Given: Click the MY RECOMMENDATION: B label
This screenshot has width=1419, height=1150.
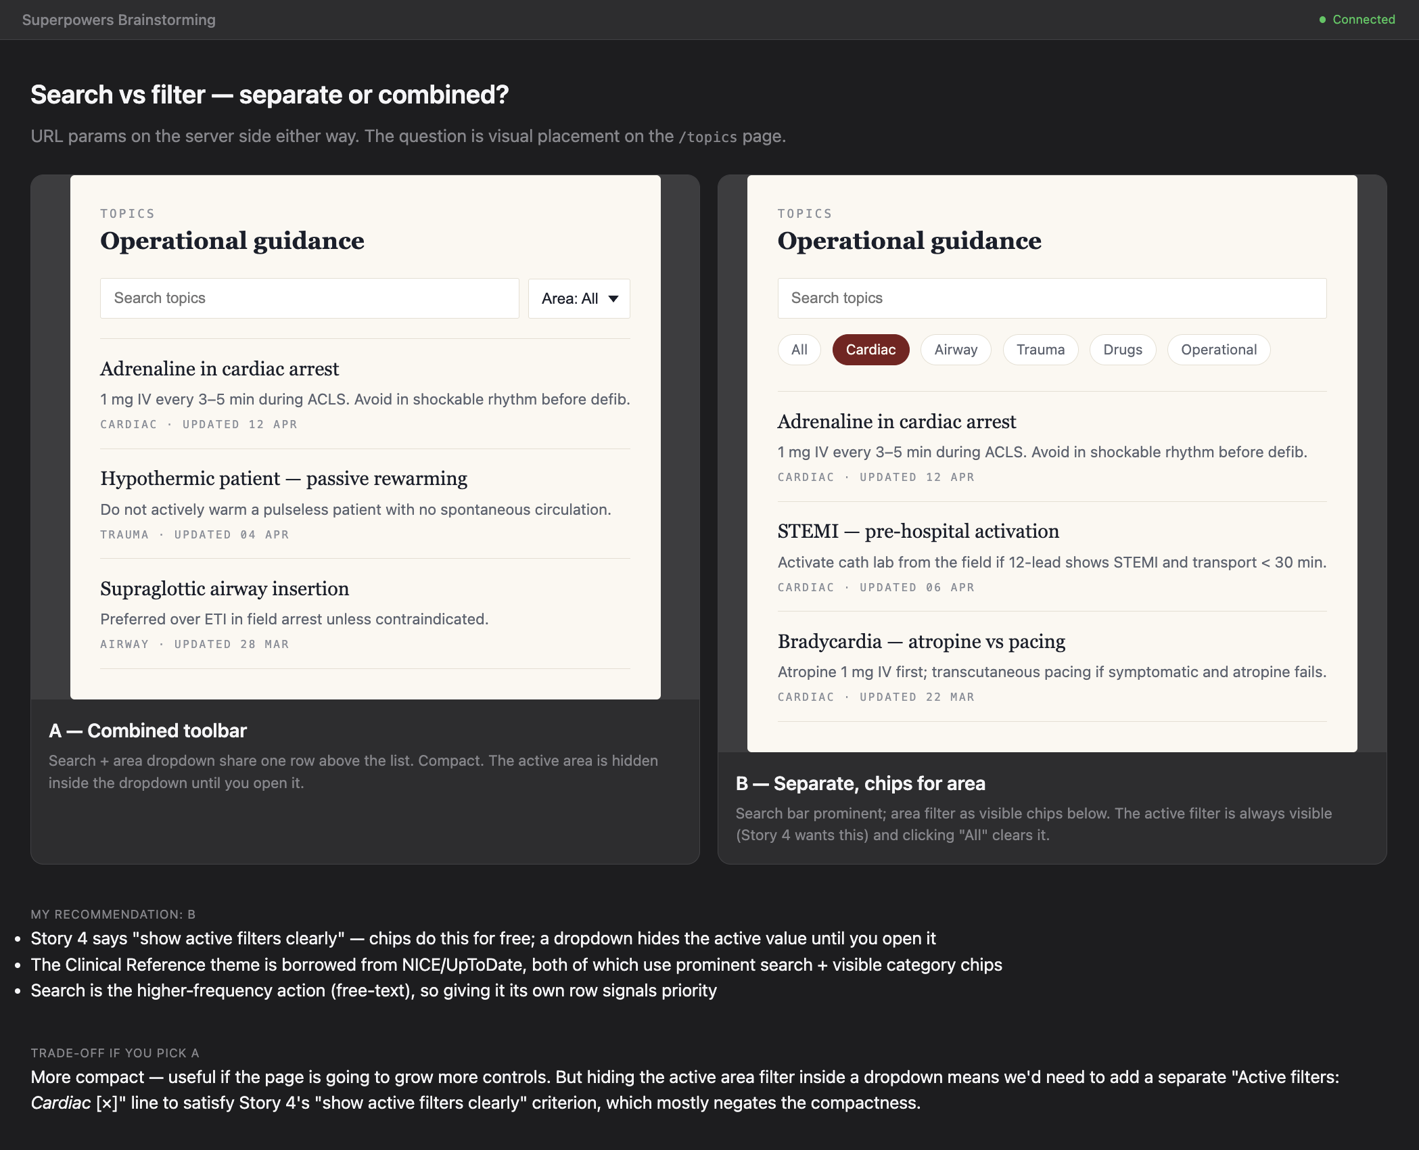Looking at the screenshot, I should [x=113, y=915].
